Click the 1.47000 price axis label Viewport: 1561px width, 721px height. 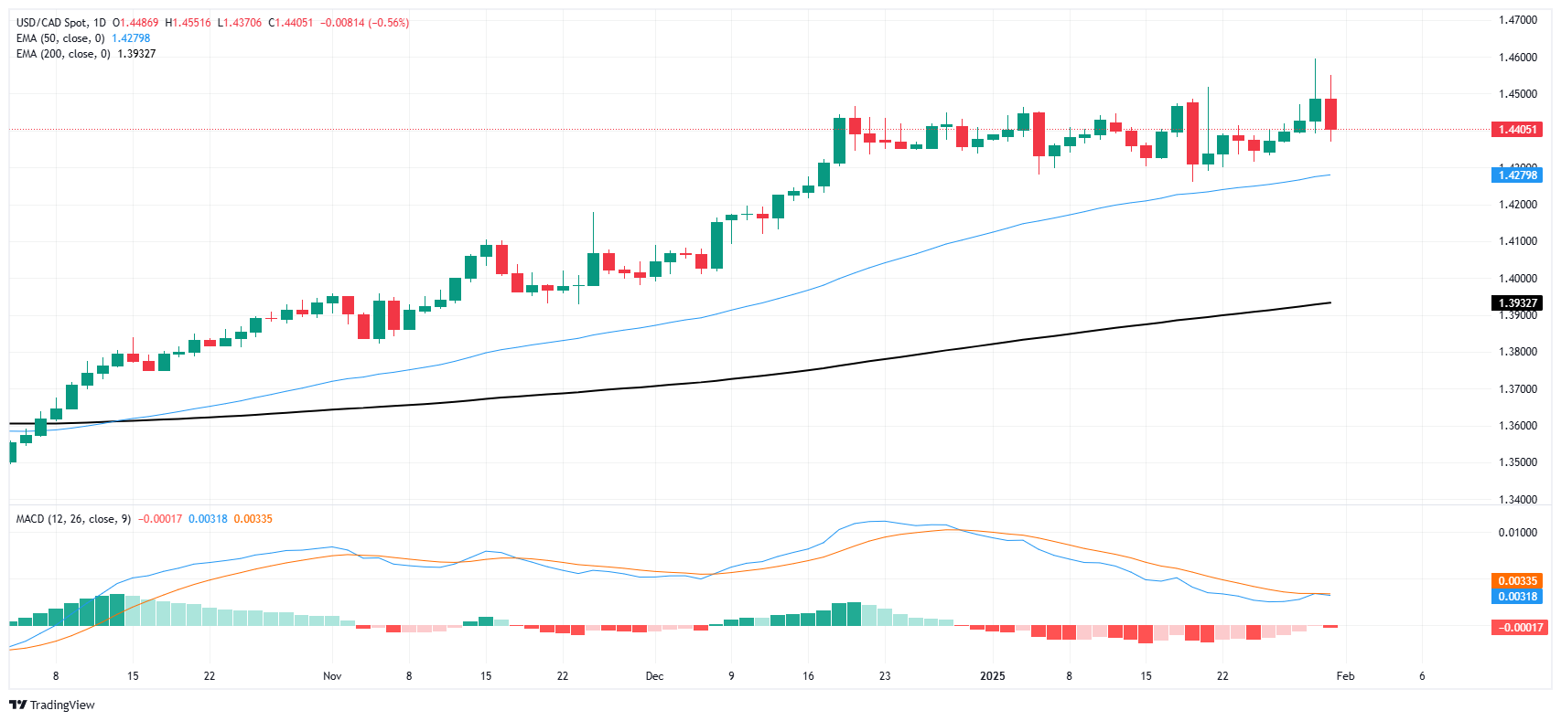pos(1517,20)
